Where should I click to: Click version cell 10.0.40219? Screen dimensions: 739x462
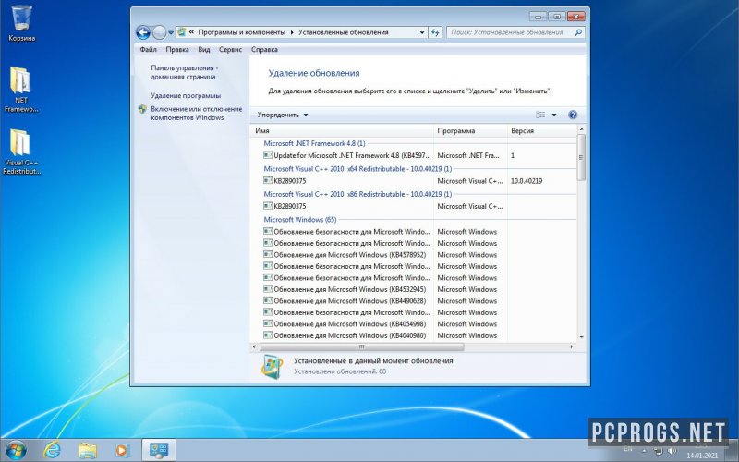pos(527,180)
